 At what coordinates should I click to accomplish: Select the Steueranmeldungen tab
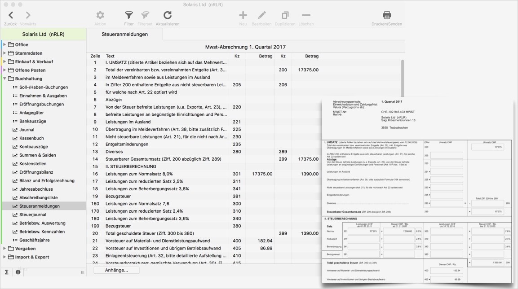point(125,34)
